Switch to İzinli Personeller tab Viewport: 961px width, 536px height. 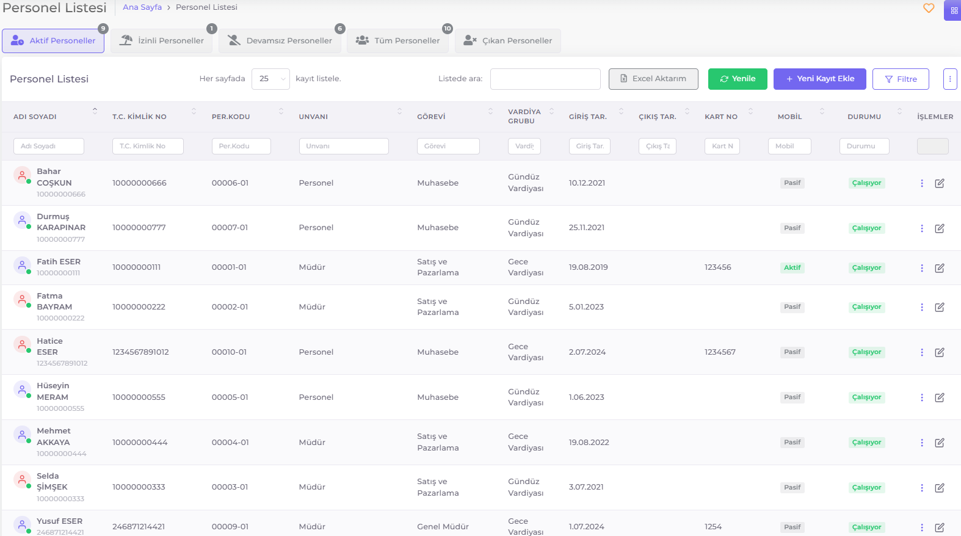pyautogui.click(x=162, y=41)
